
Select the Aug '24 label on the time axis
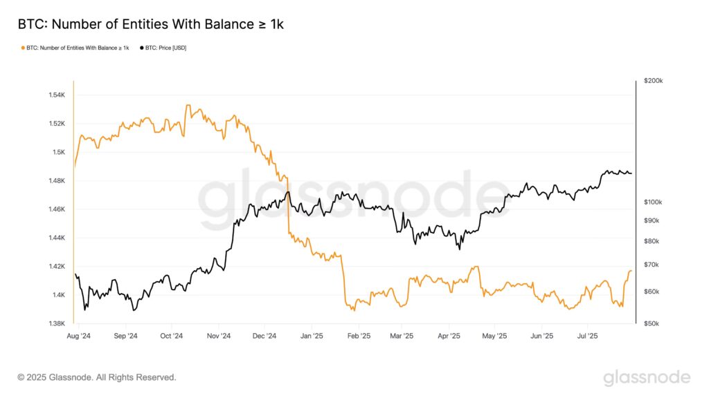[x=78, y=337]
